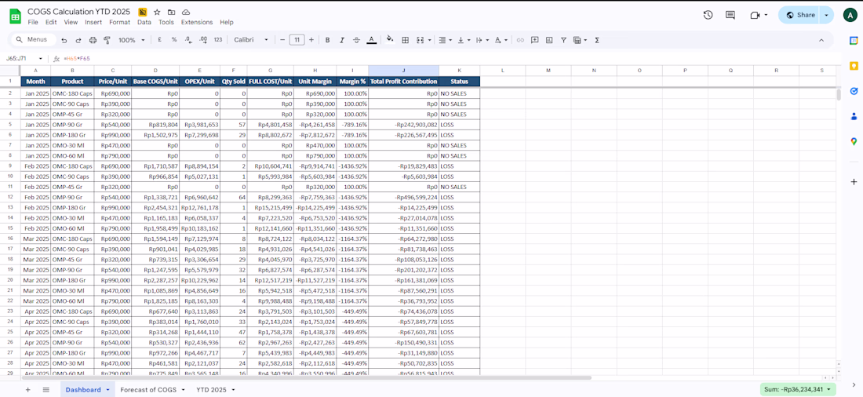Viewport: 863px width, 397px height.
Task: Click the Share button
Action: click(x=799, y=15)
